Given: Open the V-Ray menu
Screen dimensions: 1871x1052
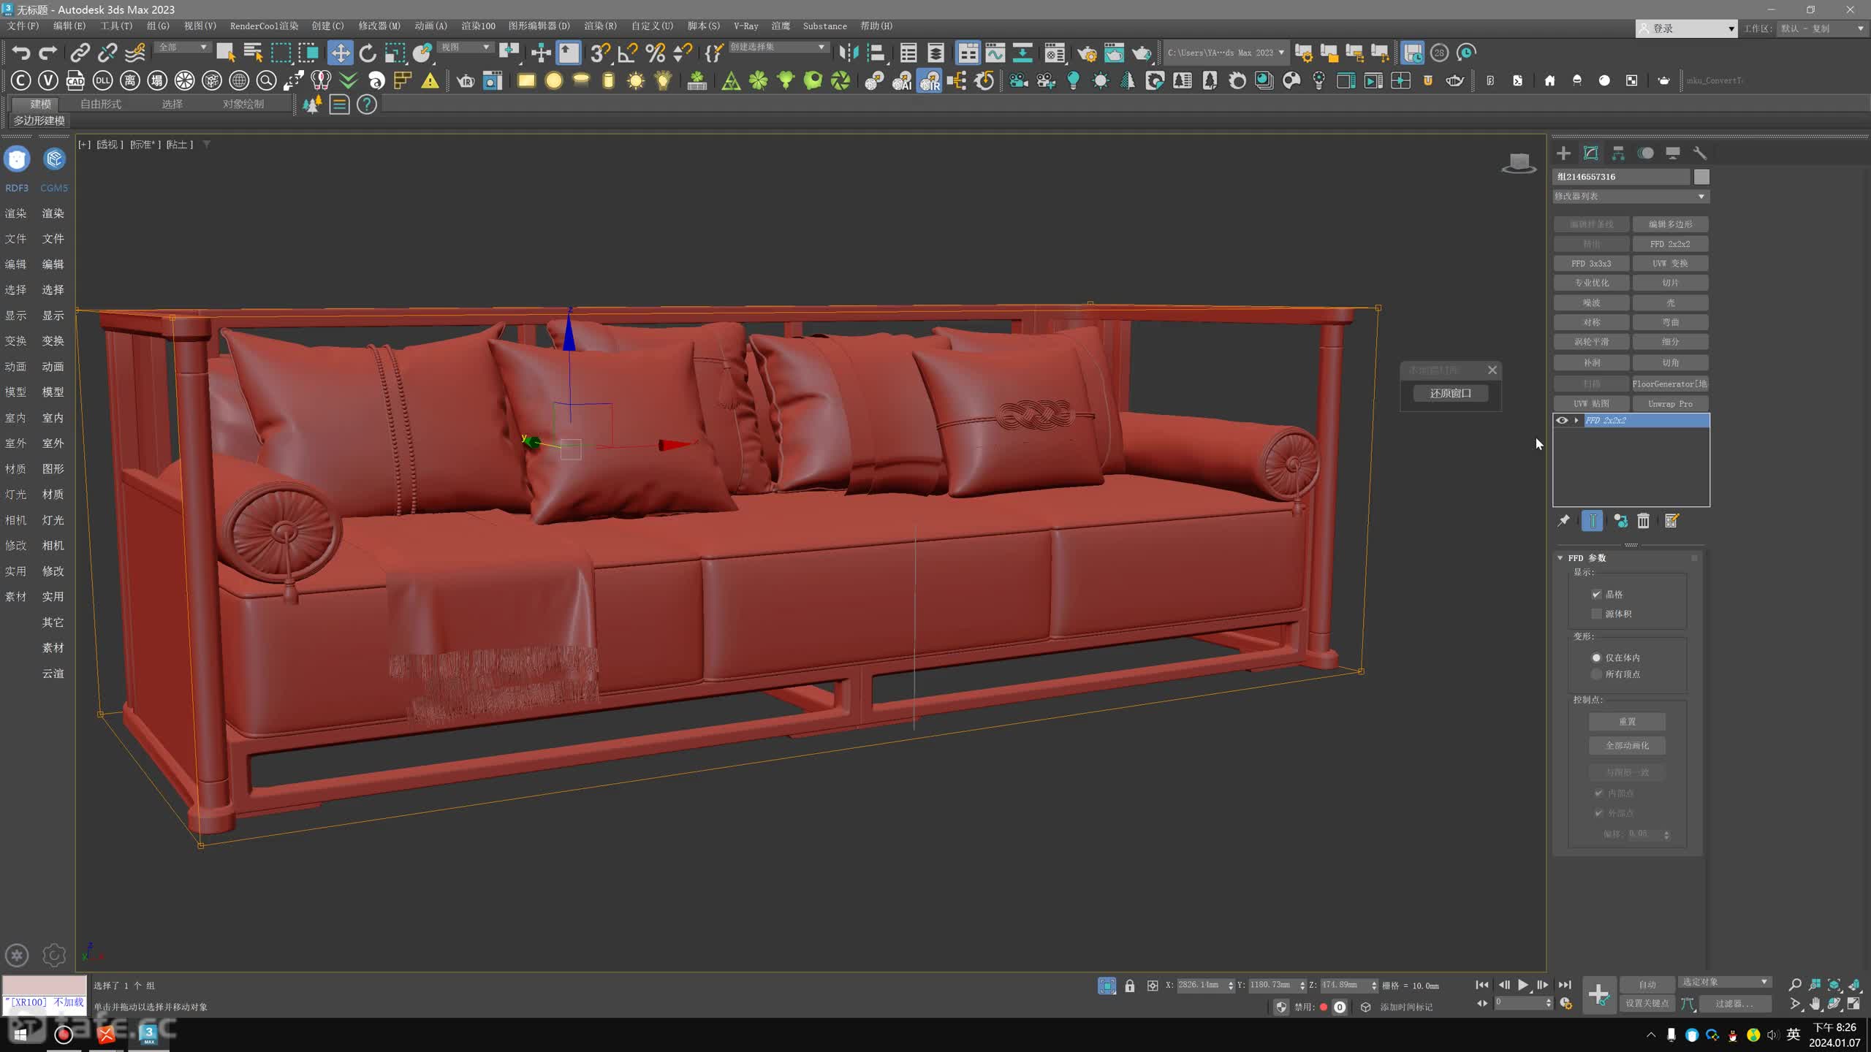Looking at the screenshot, I should pos(745,26).
